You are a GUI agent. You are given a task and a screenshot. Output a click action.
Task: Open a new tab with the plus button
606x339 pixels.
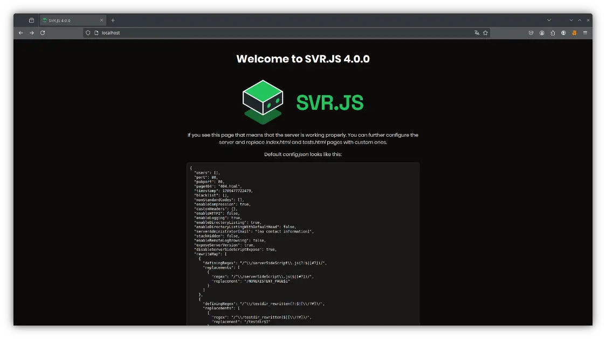click(113, 20)
